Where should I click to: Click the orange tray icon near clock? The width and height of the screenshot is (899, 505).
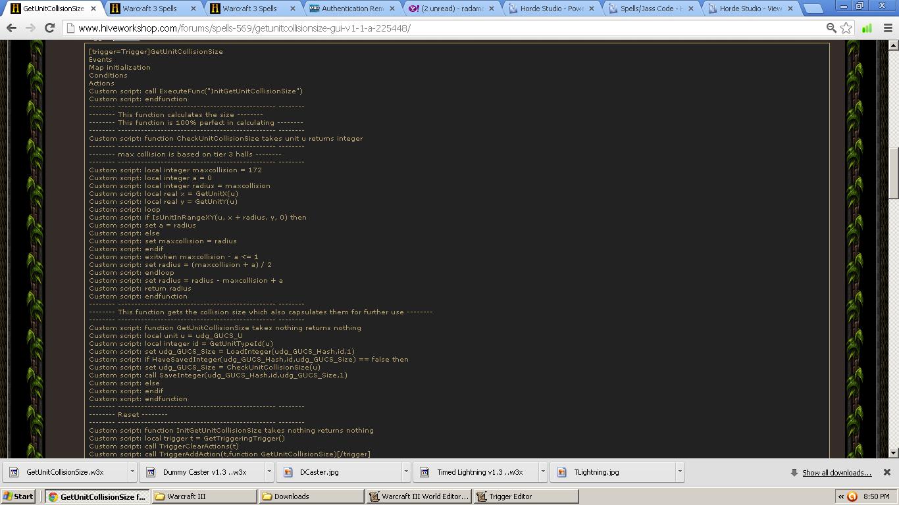[852, 496]
